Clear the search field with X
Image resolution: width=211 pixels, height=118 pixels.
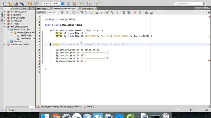[x=204, y=3]
